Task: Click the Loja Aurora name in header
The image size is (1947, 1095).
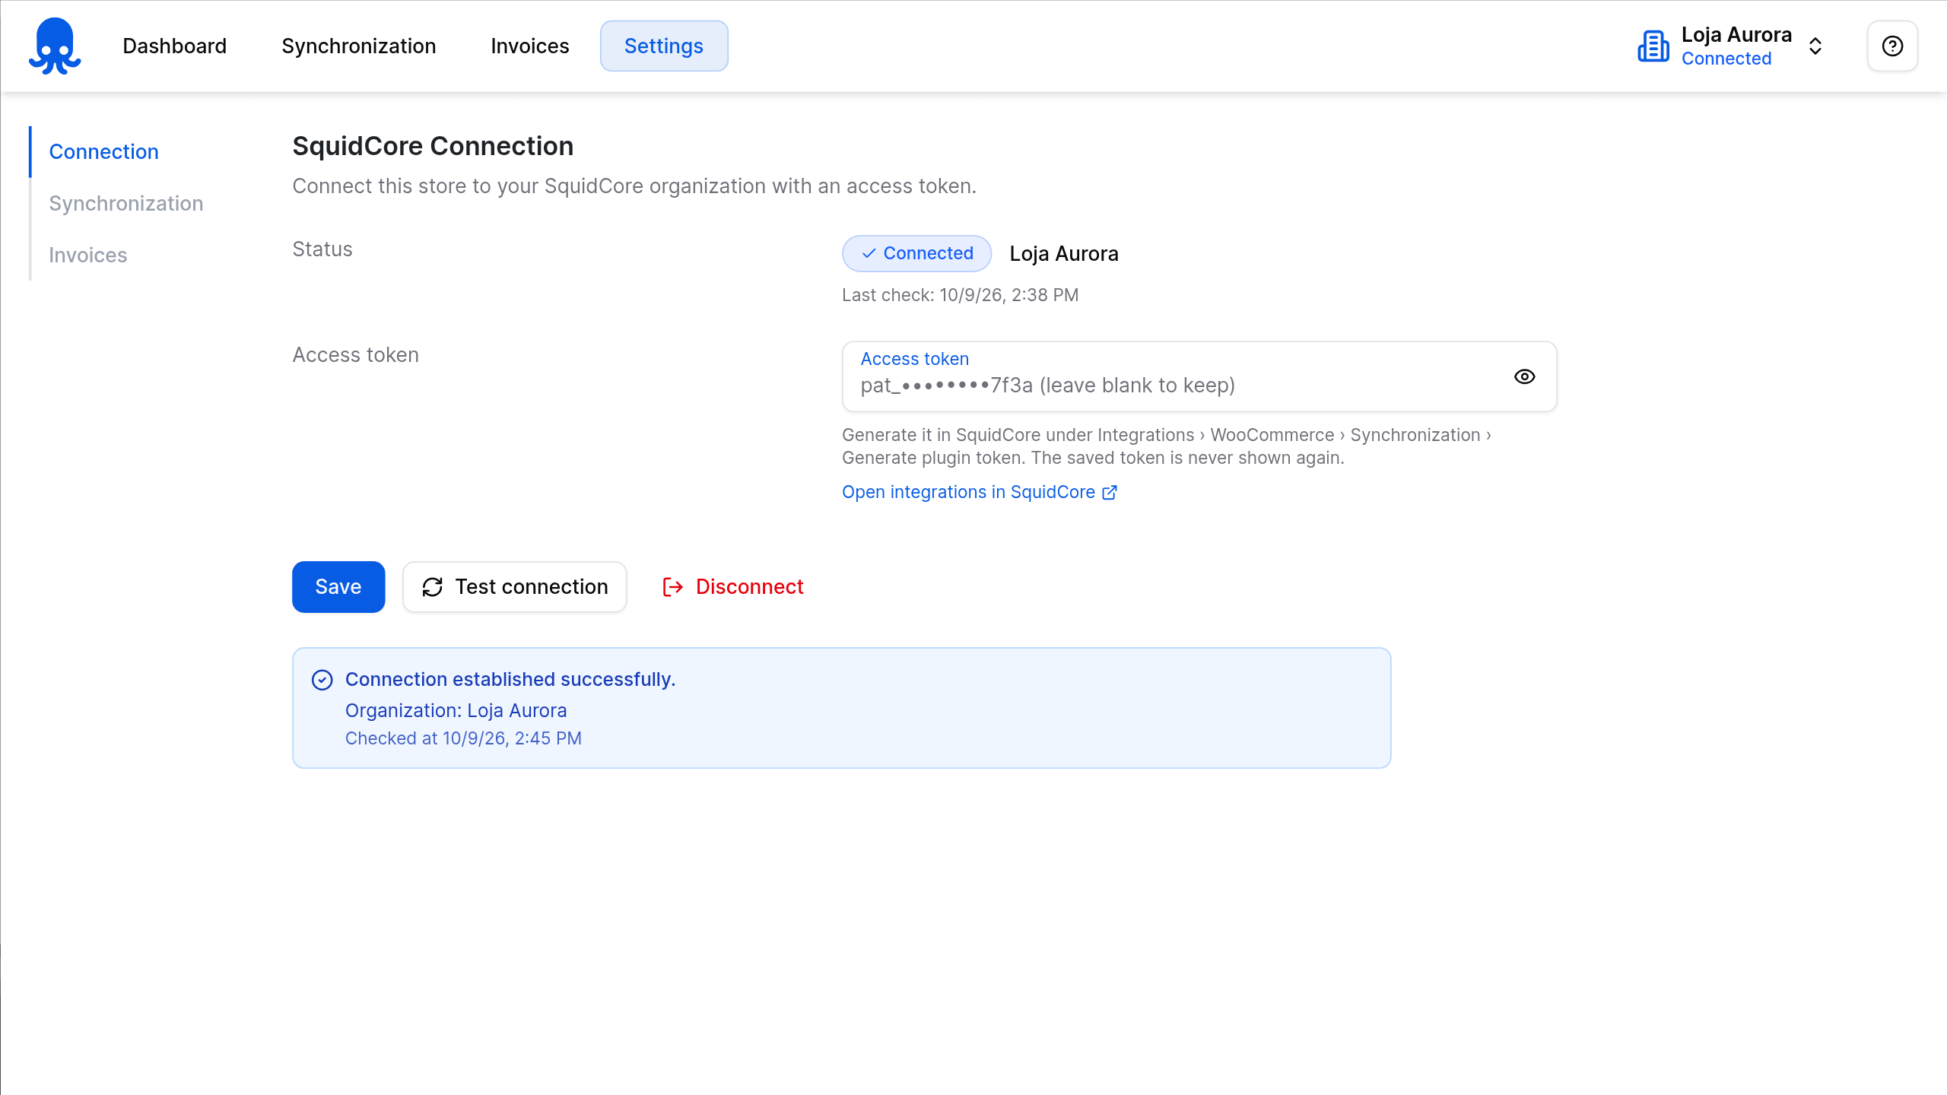Action: [1736, 35]
